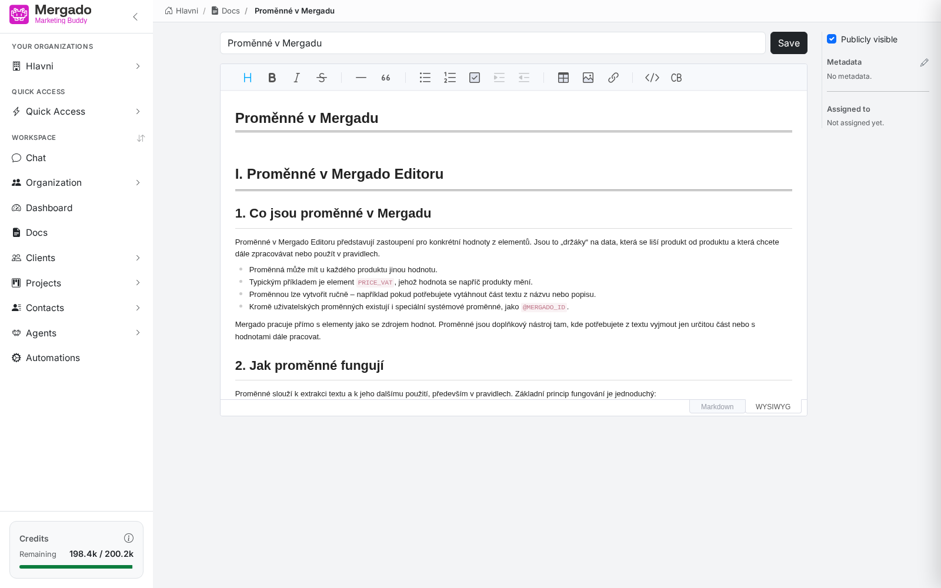Insert a hyperlink

tap(613, 78)
